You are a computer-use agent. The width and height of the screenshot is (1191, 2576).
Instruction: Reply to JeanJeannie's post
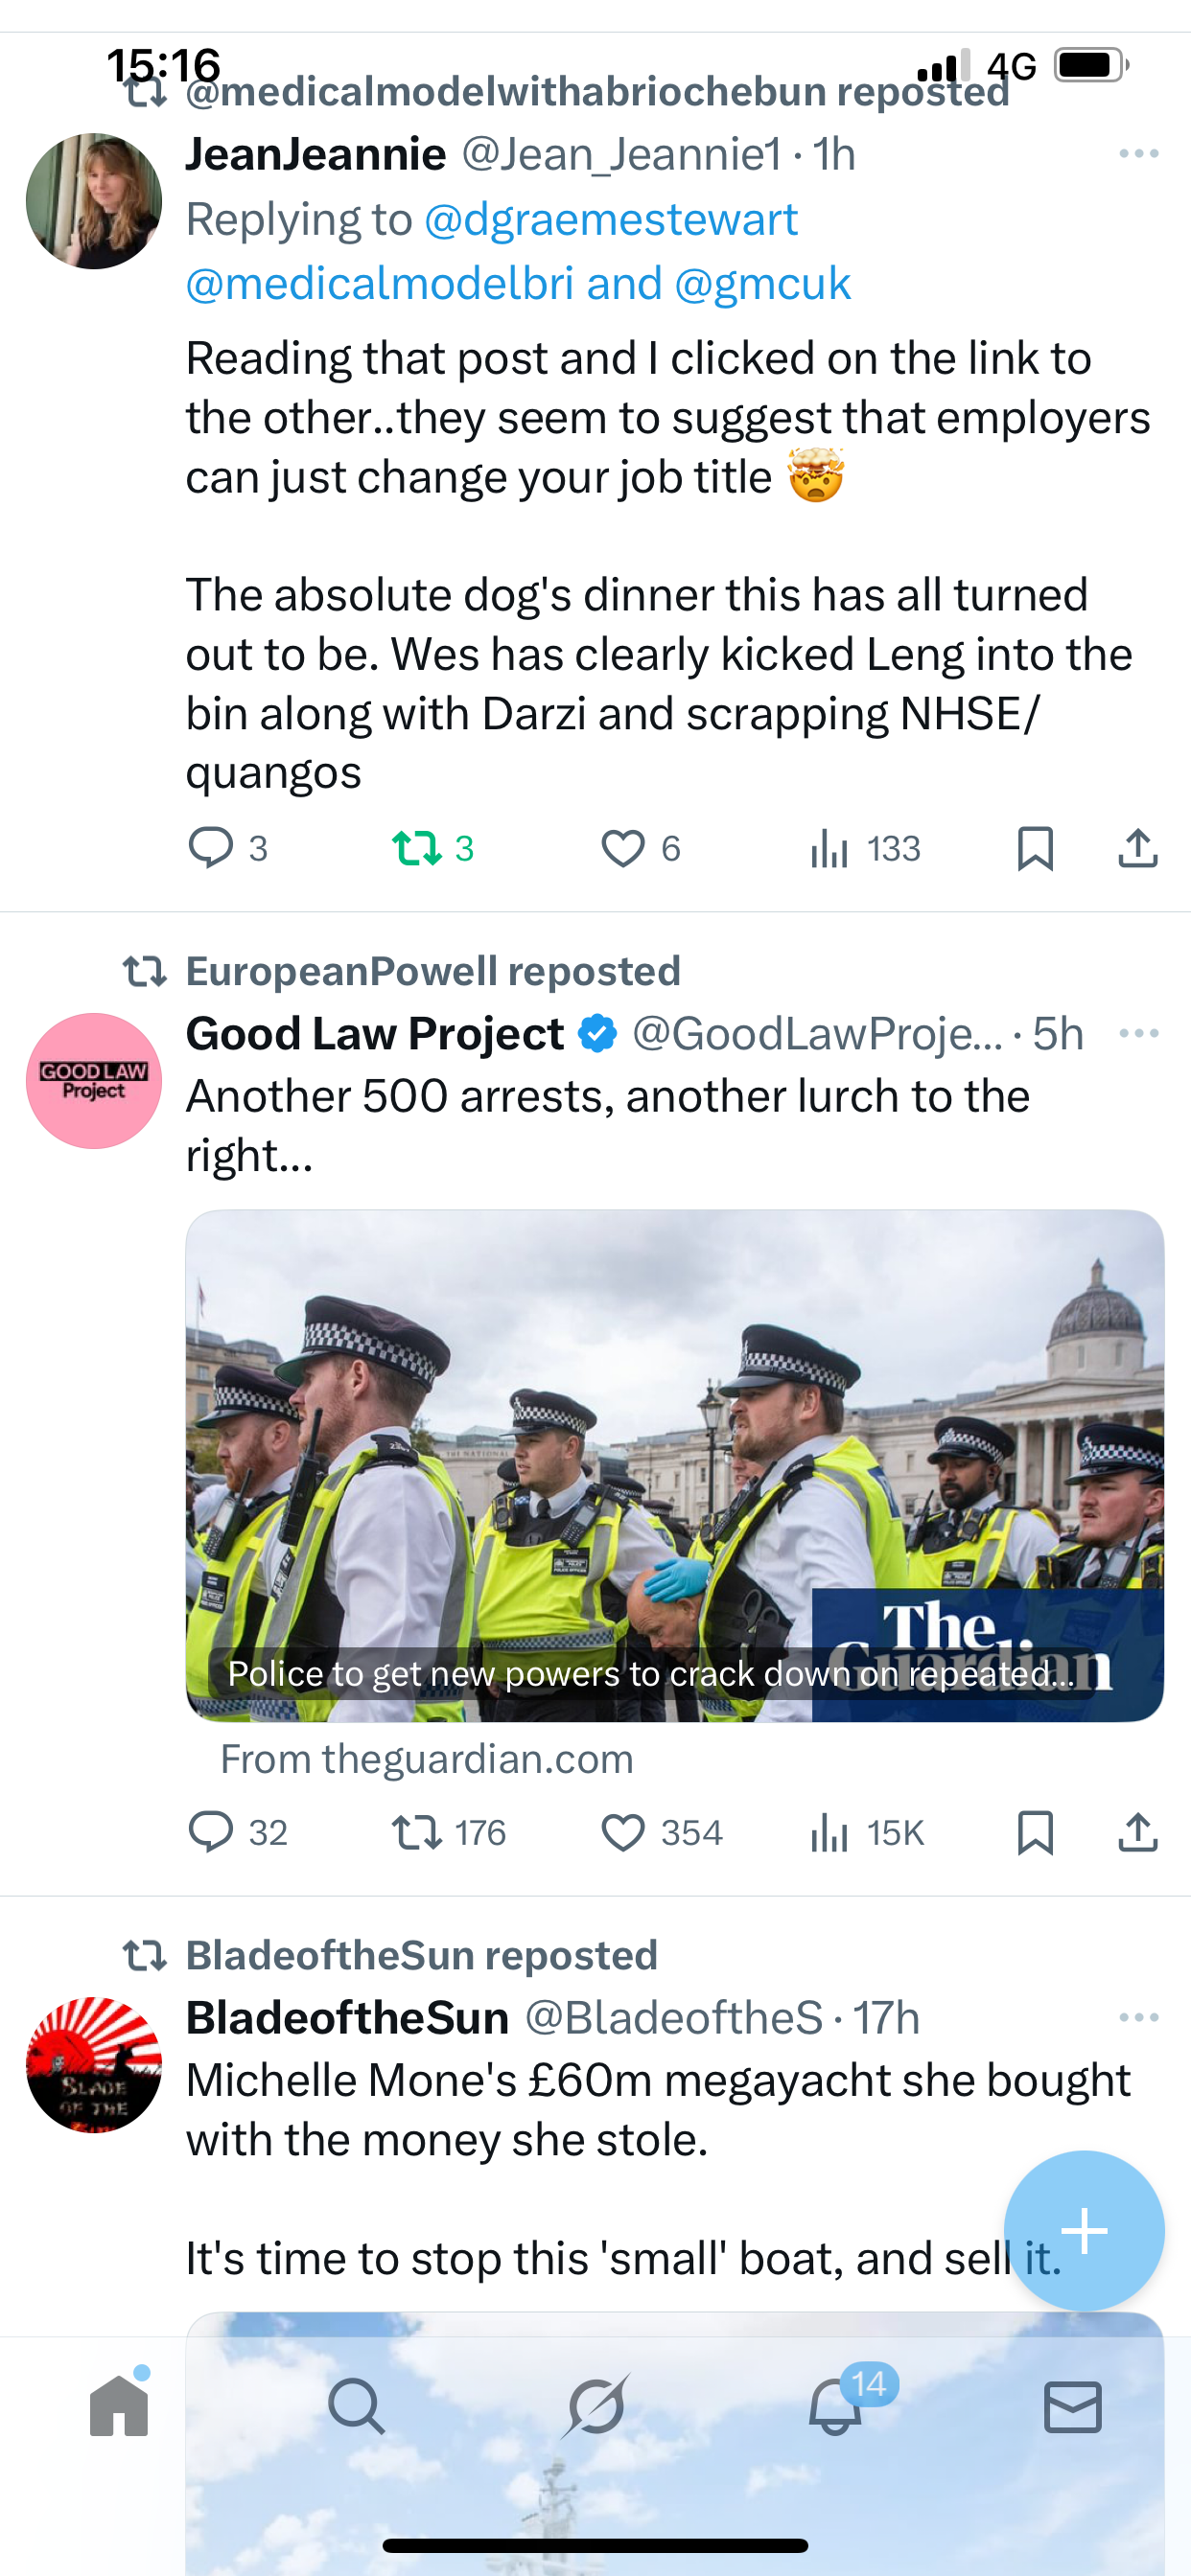211,848
